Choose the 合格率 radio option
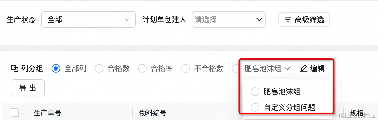The width and height of the screenshot is (378, 120). 142,69
